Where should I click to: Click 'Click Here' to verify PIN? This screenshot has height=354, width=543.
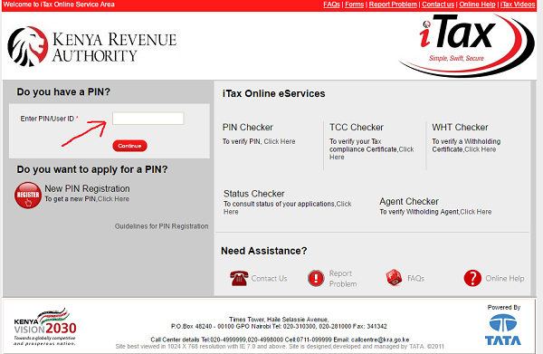coord(280,141)
